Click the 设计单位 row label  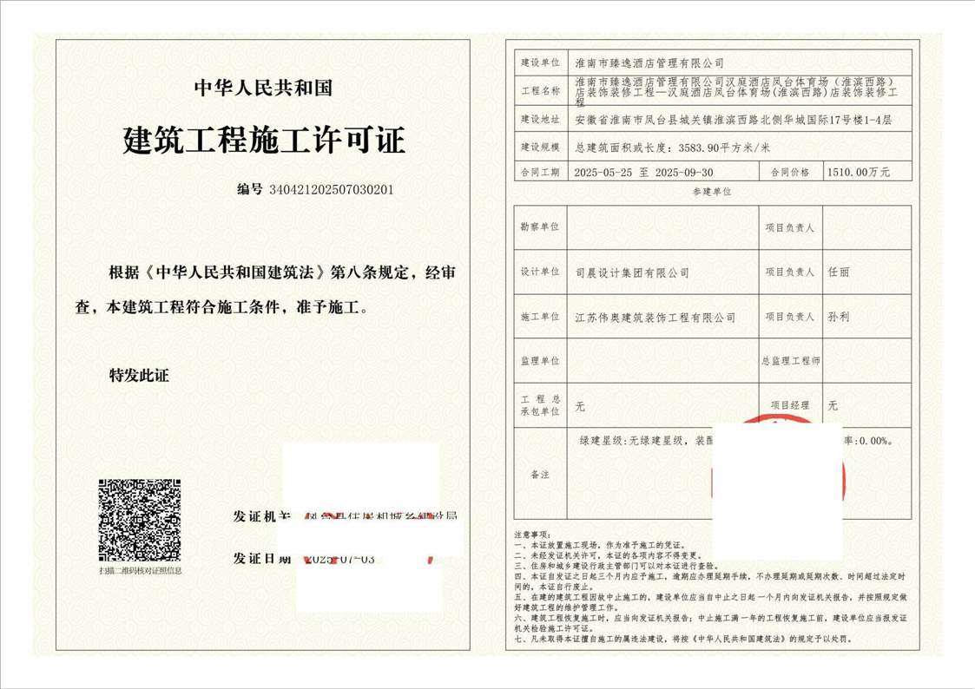[540, 272]
